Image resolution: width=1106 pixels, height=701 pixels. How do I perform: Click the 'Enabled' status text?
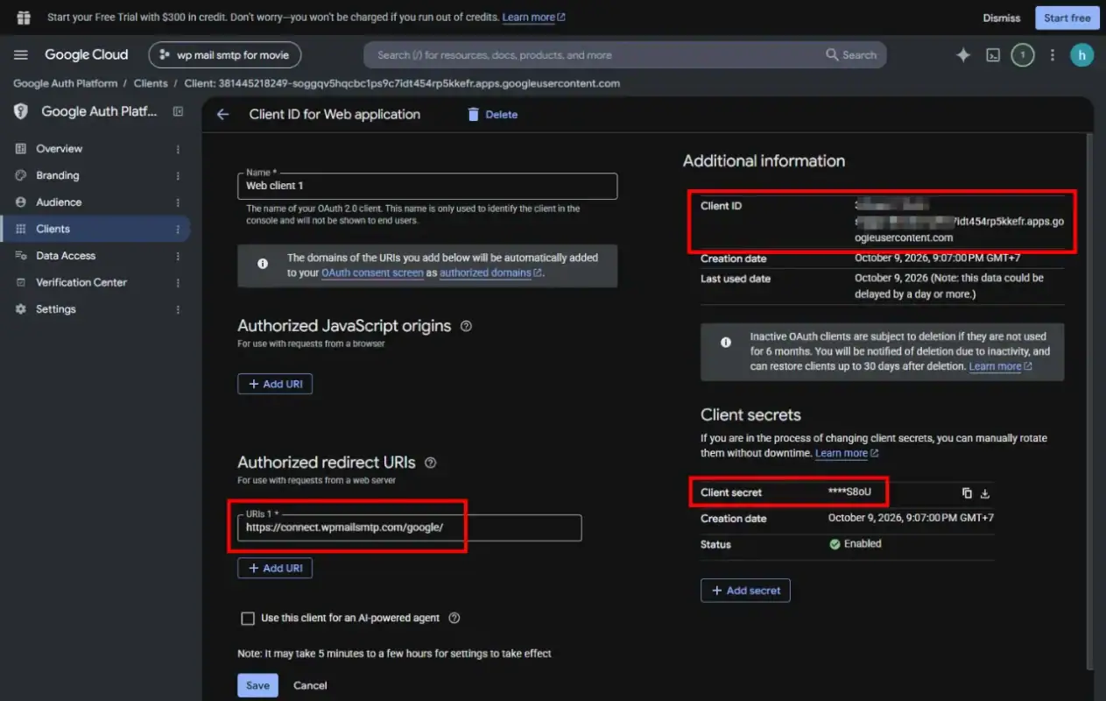tap(863, 544)
